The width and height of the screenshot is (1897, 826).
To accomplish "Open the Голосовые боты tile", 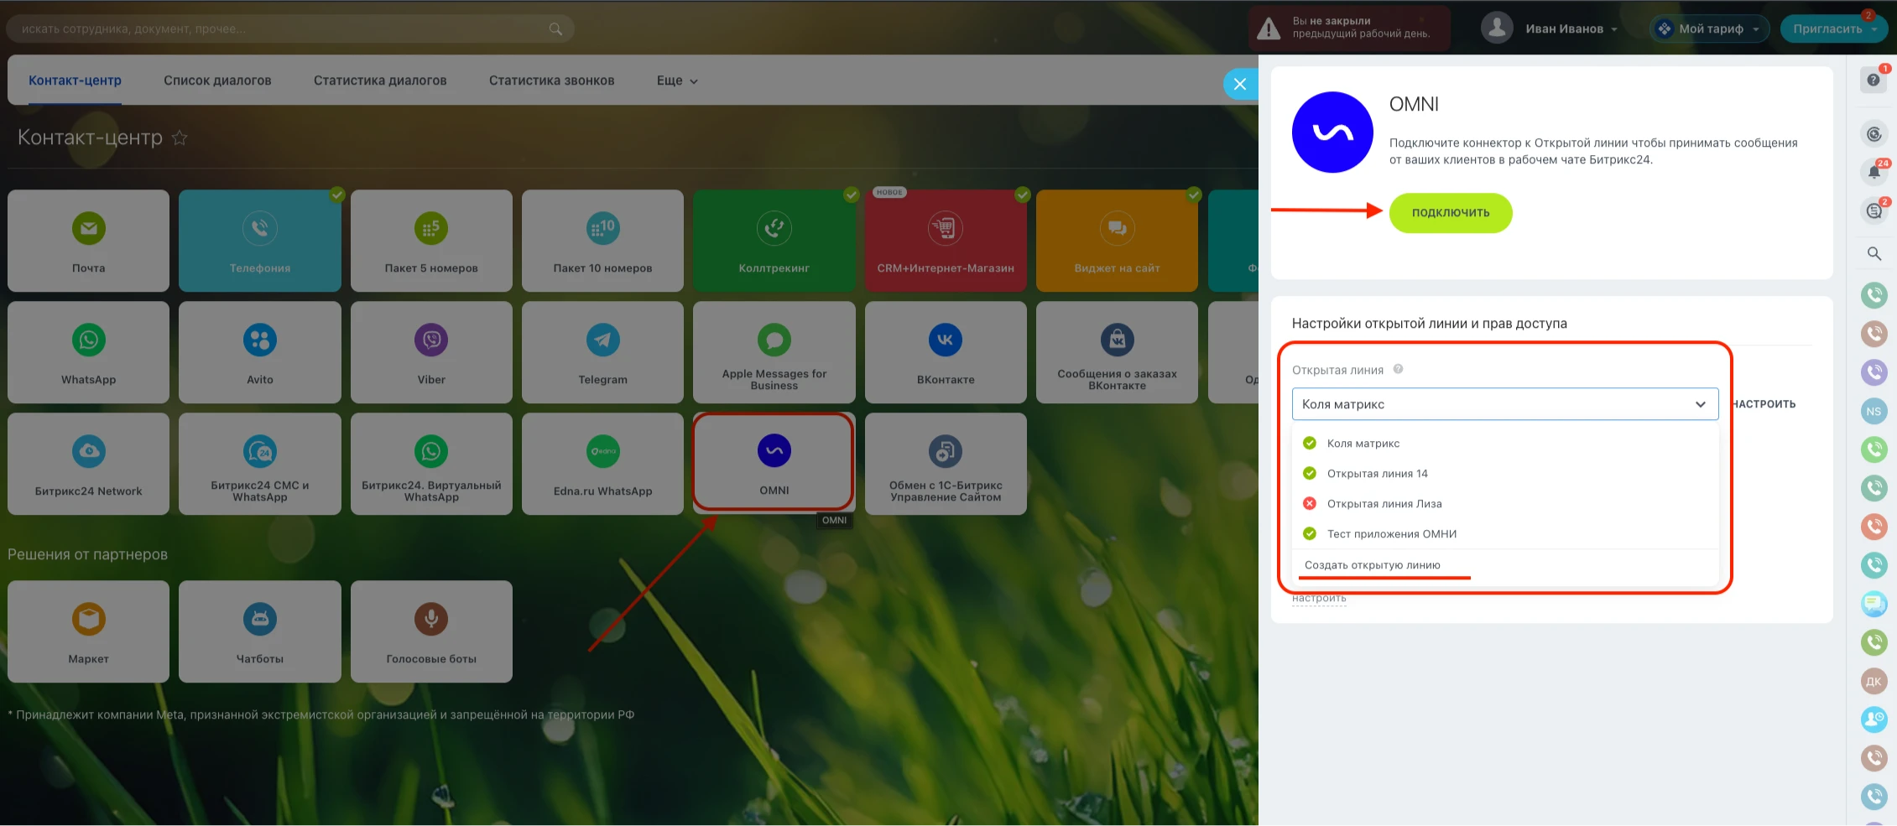I will (x=431, y=631).
